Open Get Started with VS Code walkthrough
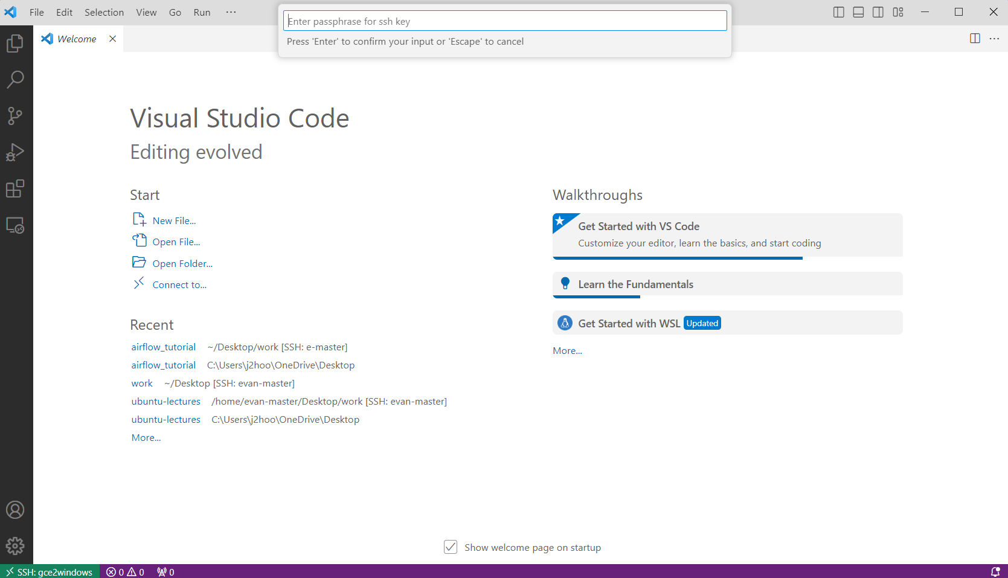 pos(728,236)
